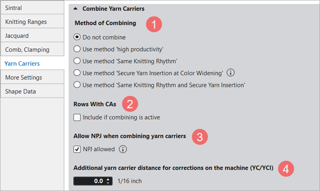Uncheck the 'NPJ allowed' checkbox
This screenshot has width=320, height=191.
77,149
